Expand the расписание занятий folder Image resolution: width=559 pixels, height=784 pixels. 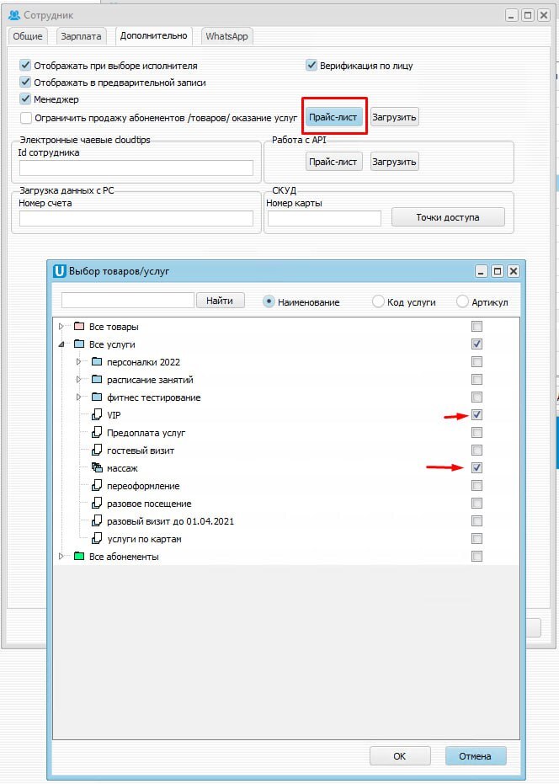click(x=78, y=380)
